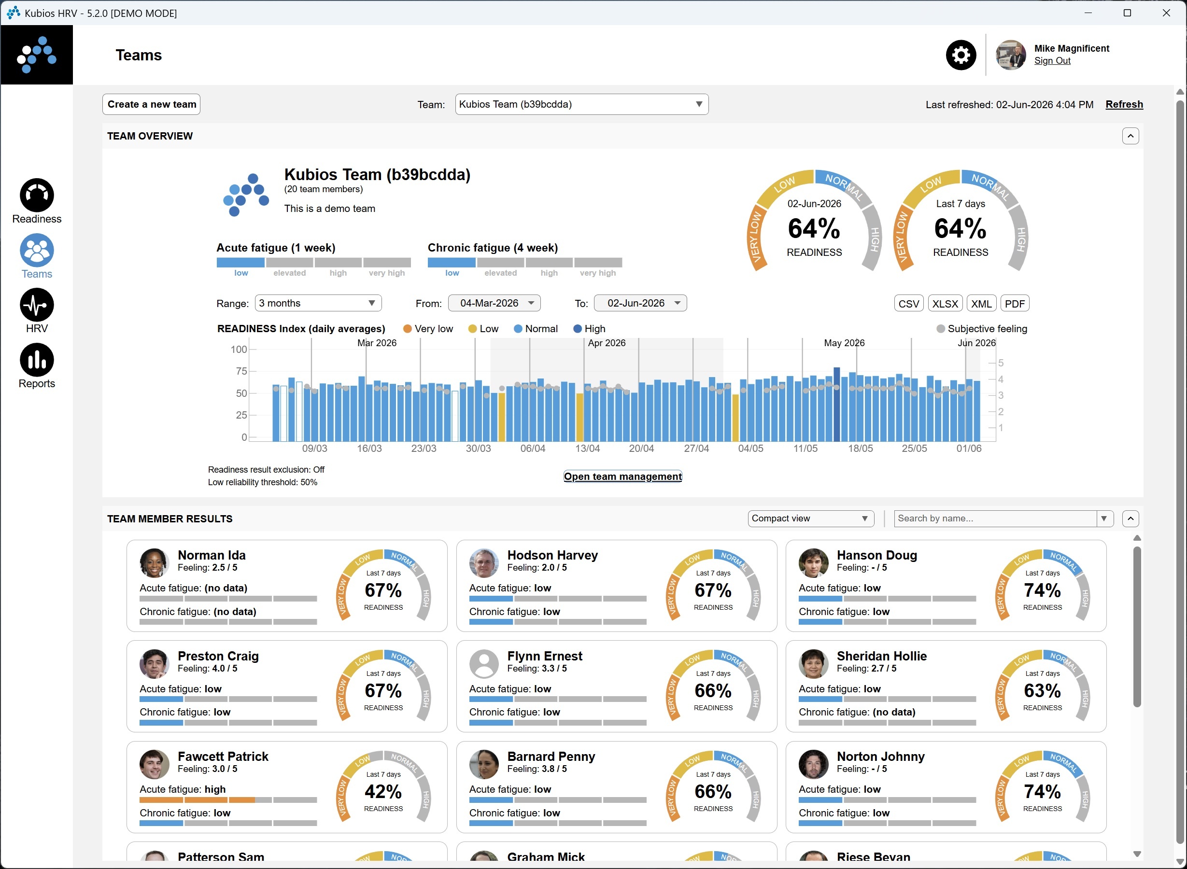Collapse the Team Member Results panel
This screenshot has height=869, width=1187.
tap(1130, 519)
